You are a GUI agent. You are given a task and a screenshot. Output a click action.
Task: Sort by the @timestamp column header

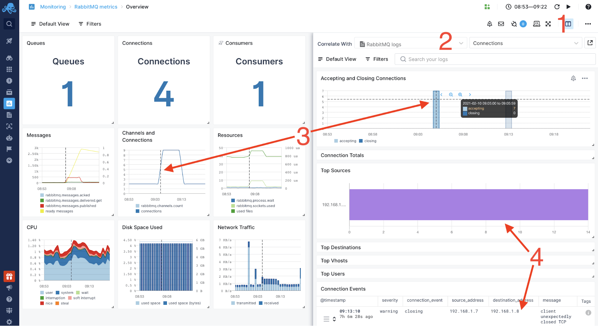333,300
